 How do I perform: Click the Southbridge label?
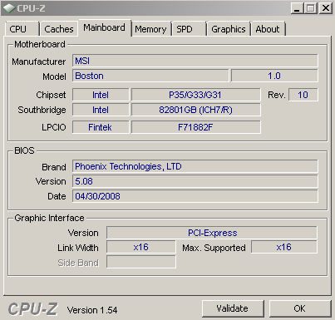(42, 110)
